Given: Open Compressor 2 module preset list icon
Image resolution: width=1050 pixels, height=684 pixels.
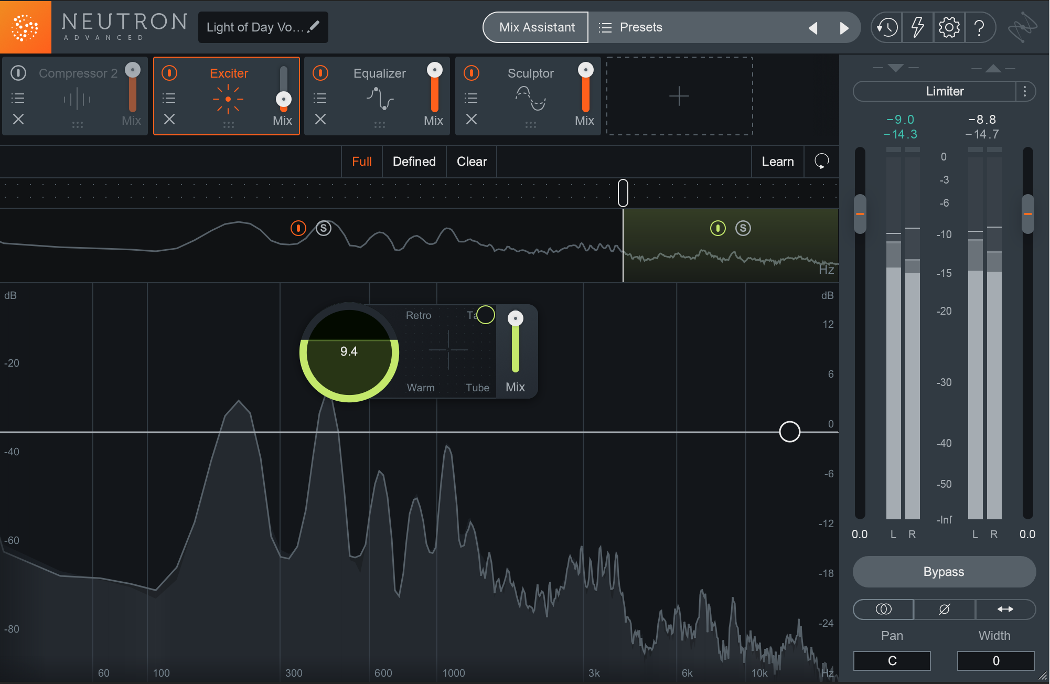Looking at the screenshot, I should pos(18,98).
